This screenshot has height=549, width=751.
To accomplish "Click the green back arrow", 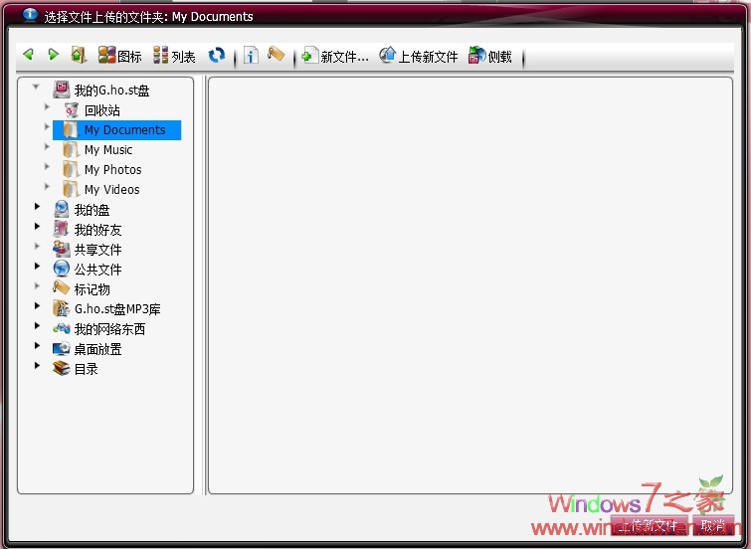I will [29, 56].
